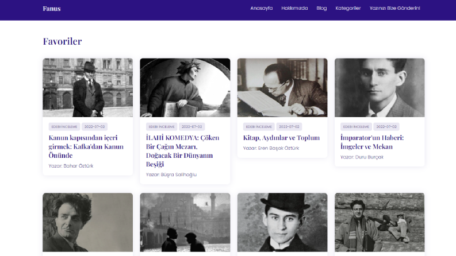
Task: Open the Blog menu link
Action: click(321, 8)
